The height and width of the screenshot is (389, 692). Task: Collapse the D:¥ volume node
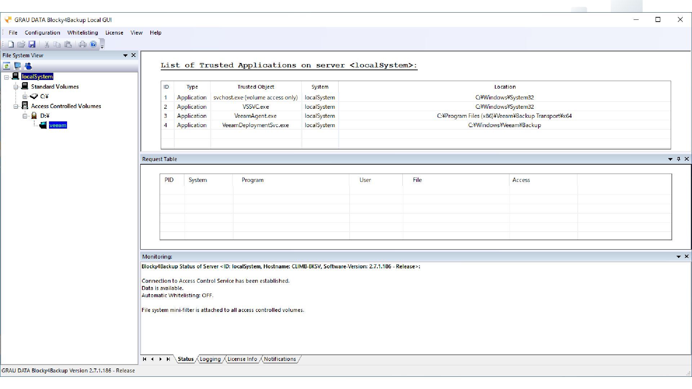25,116
